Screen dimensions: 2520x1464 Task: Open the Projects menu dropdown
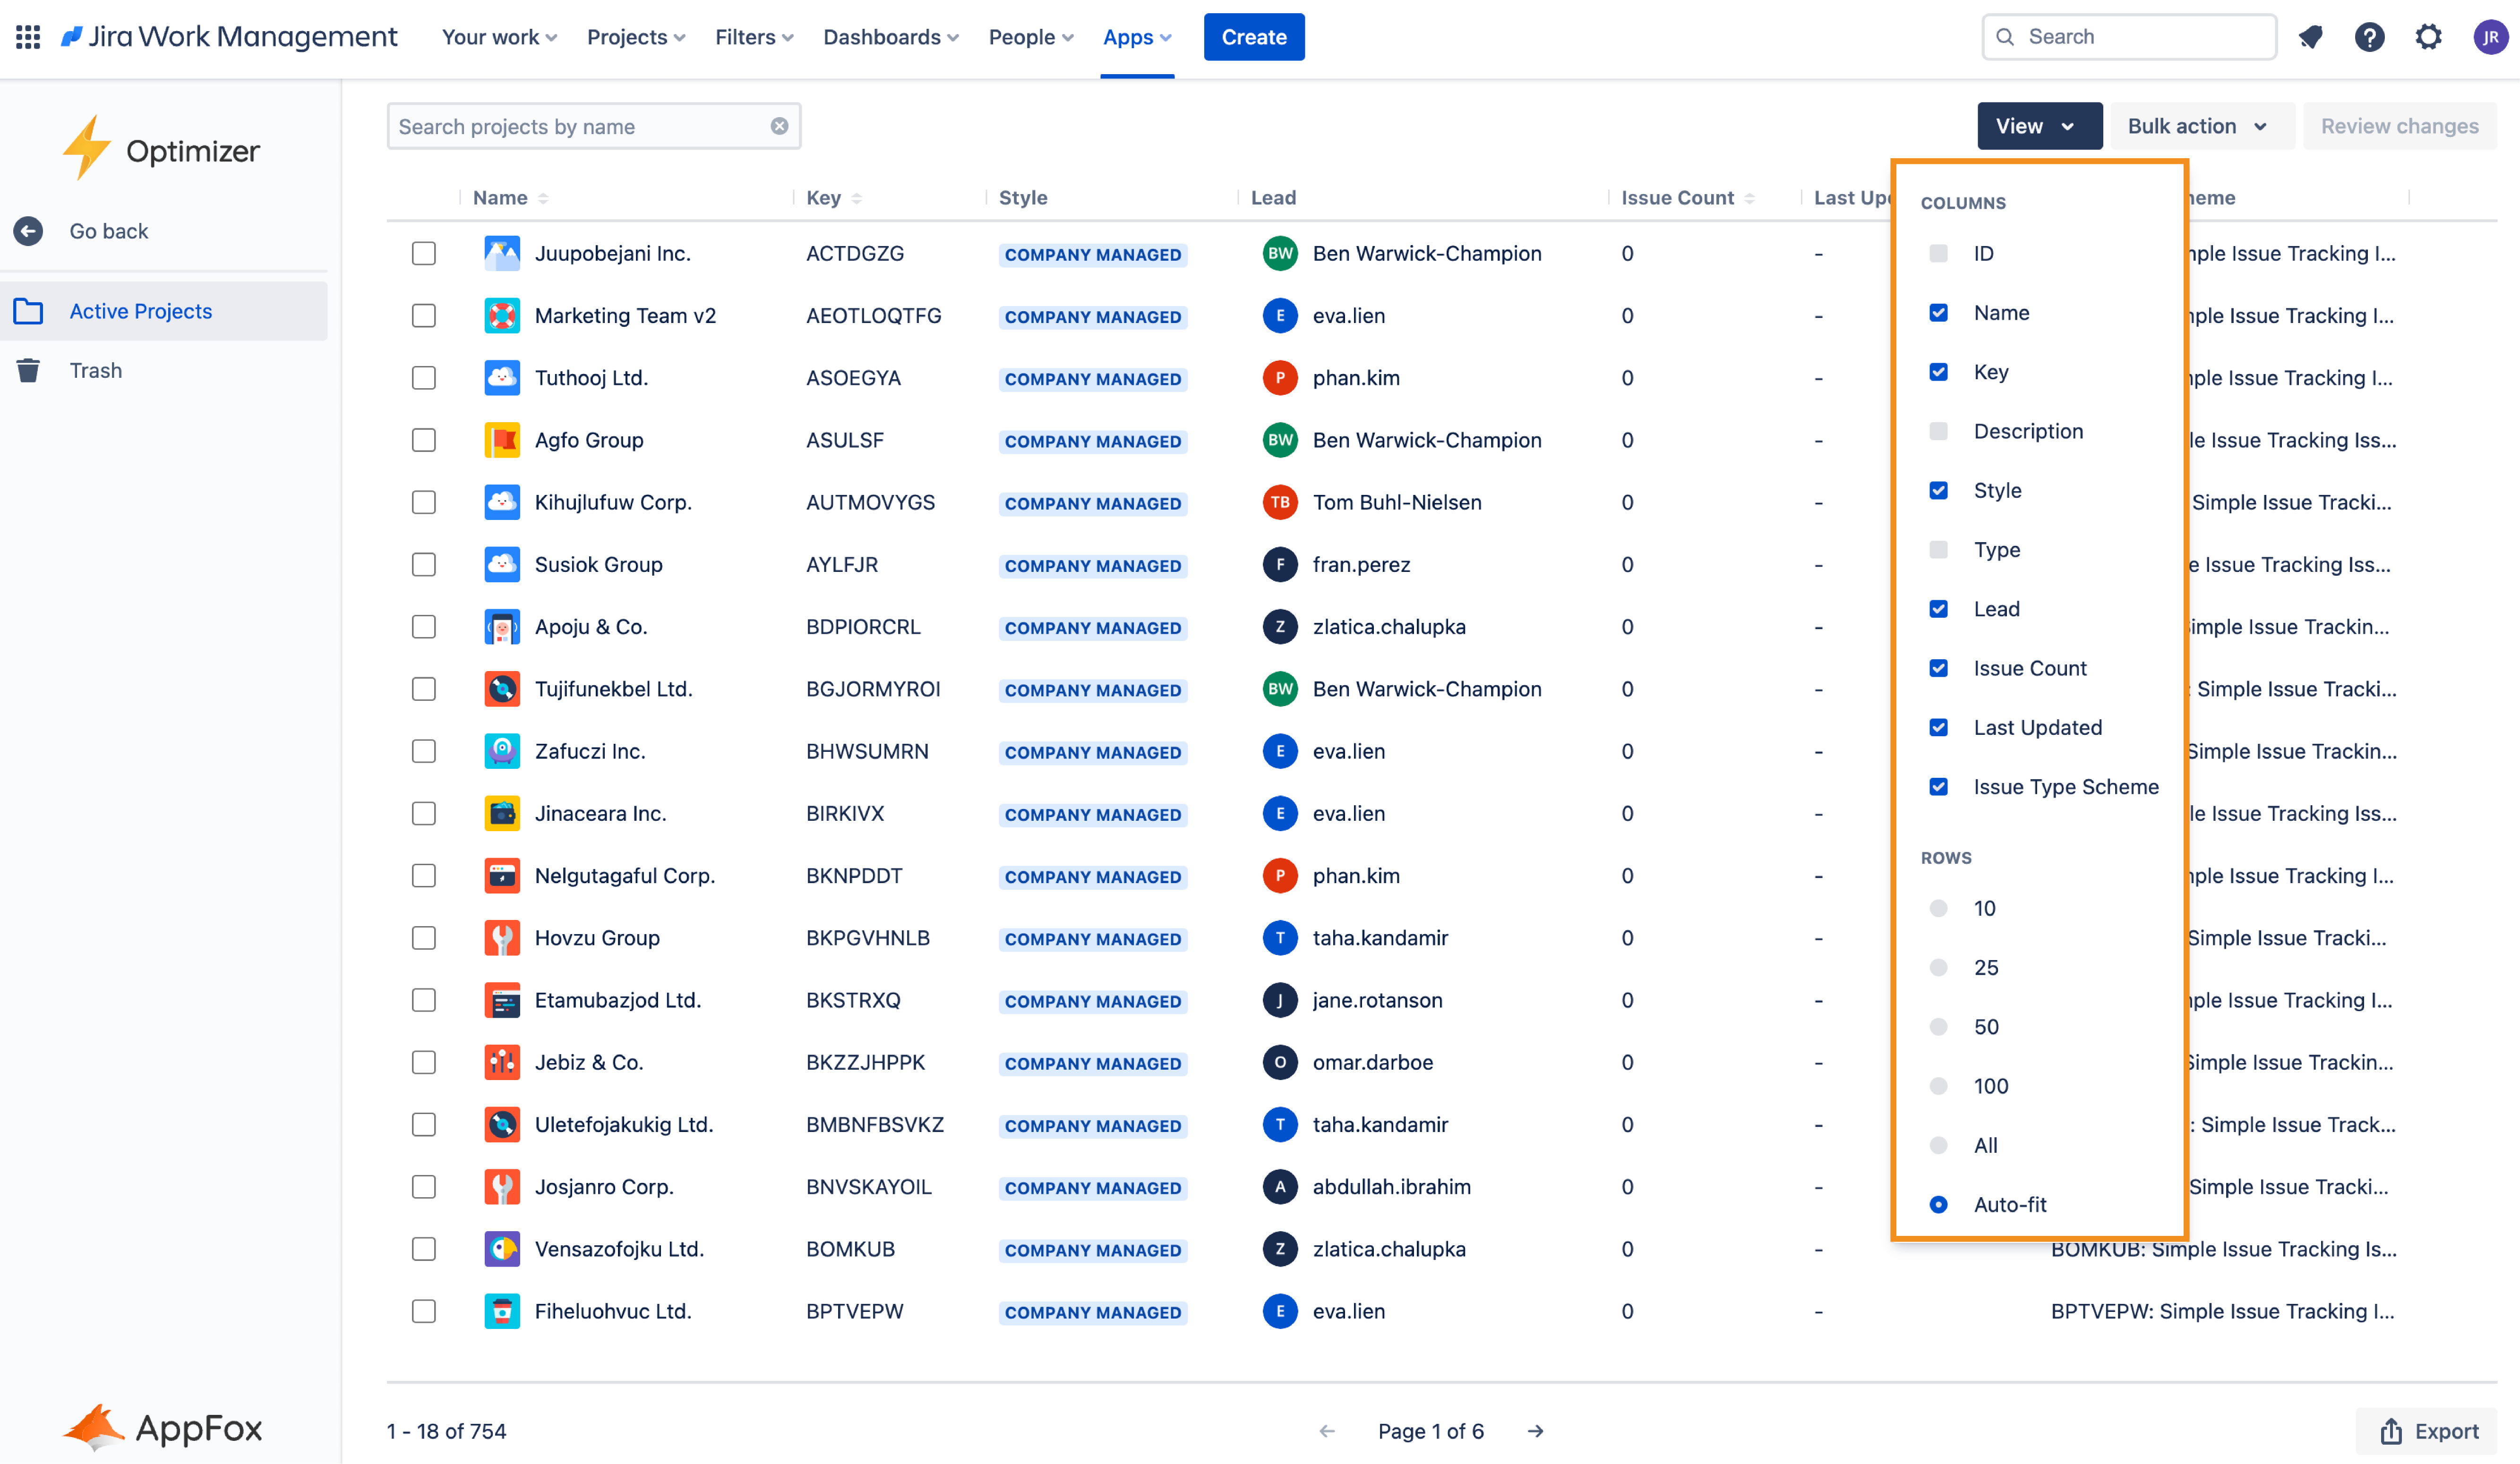pos(636,37)
